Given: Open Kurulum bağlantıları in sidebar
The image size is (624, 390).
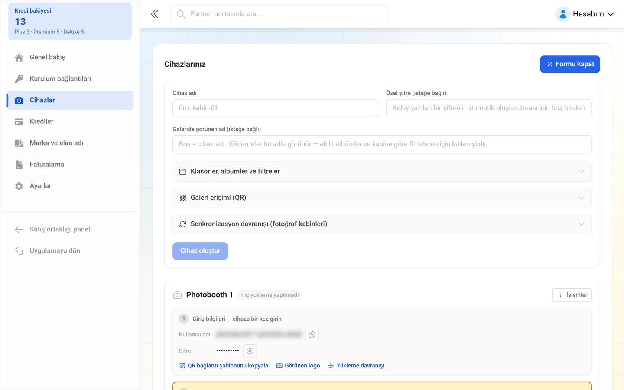Looking at the screenshot, I should point(70,79).
